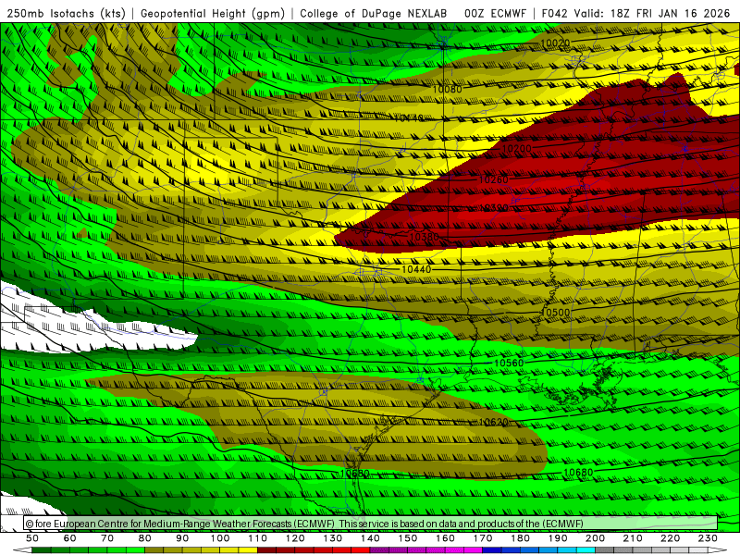This screenshot has width=740, height=555.
Task: Click the 10560 height contour label
Action: [x=509, y=363]
